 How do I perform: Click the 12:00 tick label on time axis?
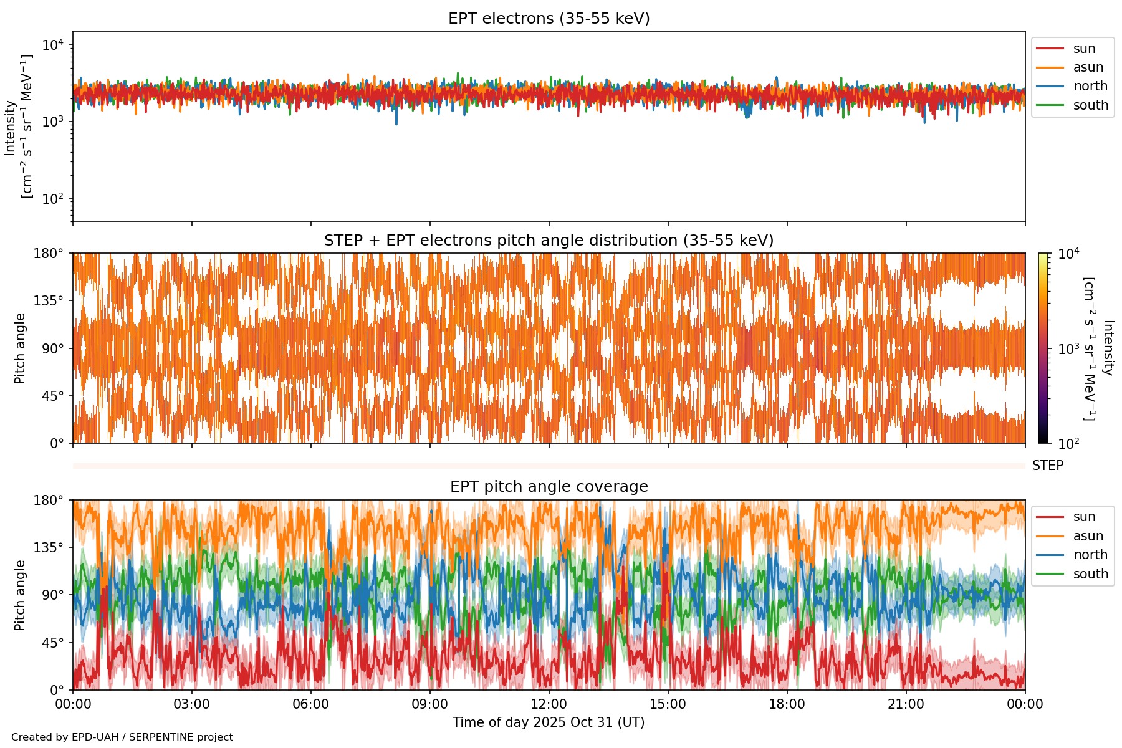[x=549, y=704]
